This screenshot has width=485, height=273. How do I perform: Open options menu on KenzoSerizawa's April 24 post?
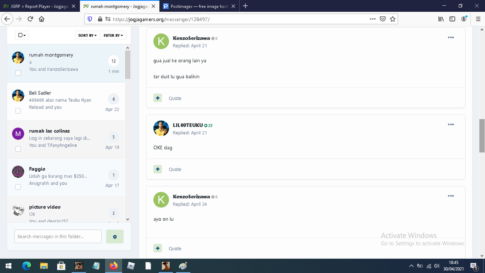[x=451, y=196]
